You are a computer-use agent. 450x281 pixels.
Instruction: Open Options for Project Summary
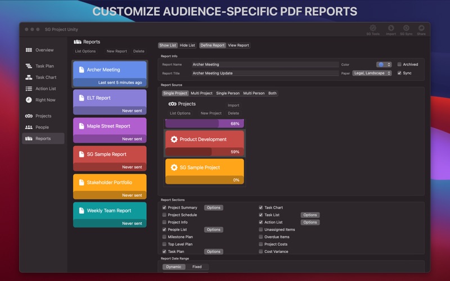tap(214, 207)
